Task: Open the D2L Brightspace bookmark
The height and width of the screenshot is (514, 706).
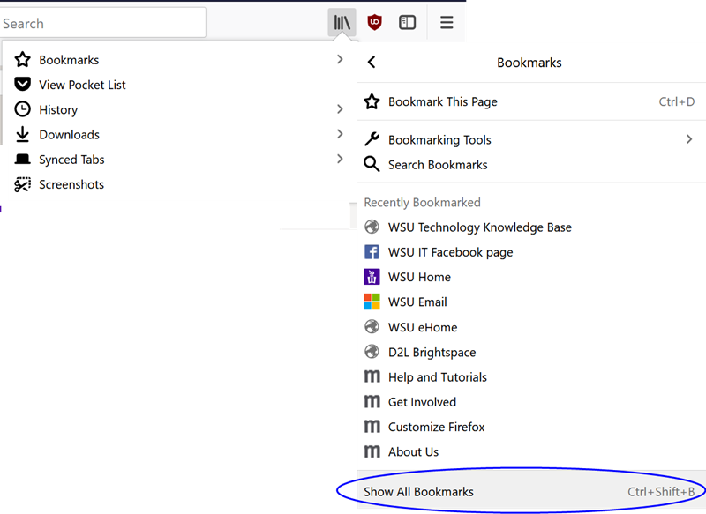Action: point(432,352)
